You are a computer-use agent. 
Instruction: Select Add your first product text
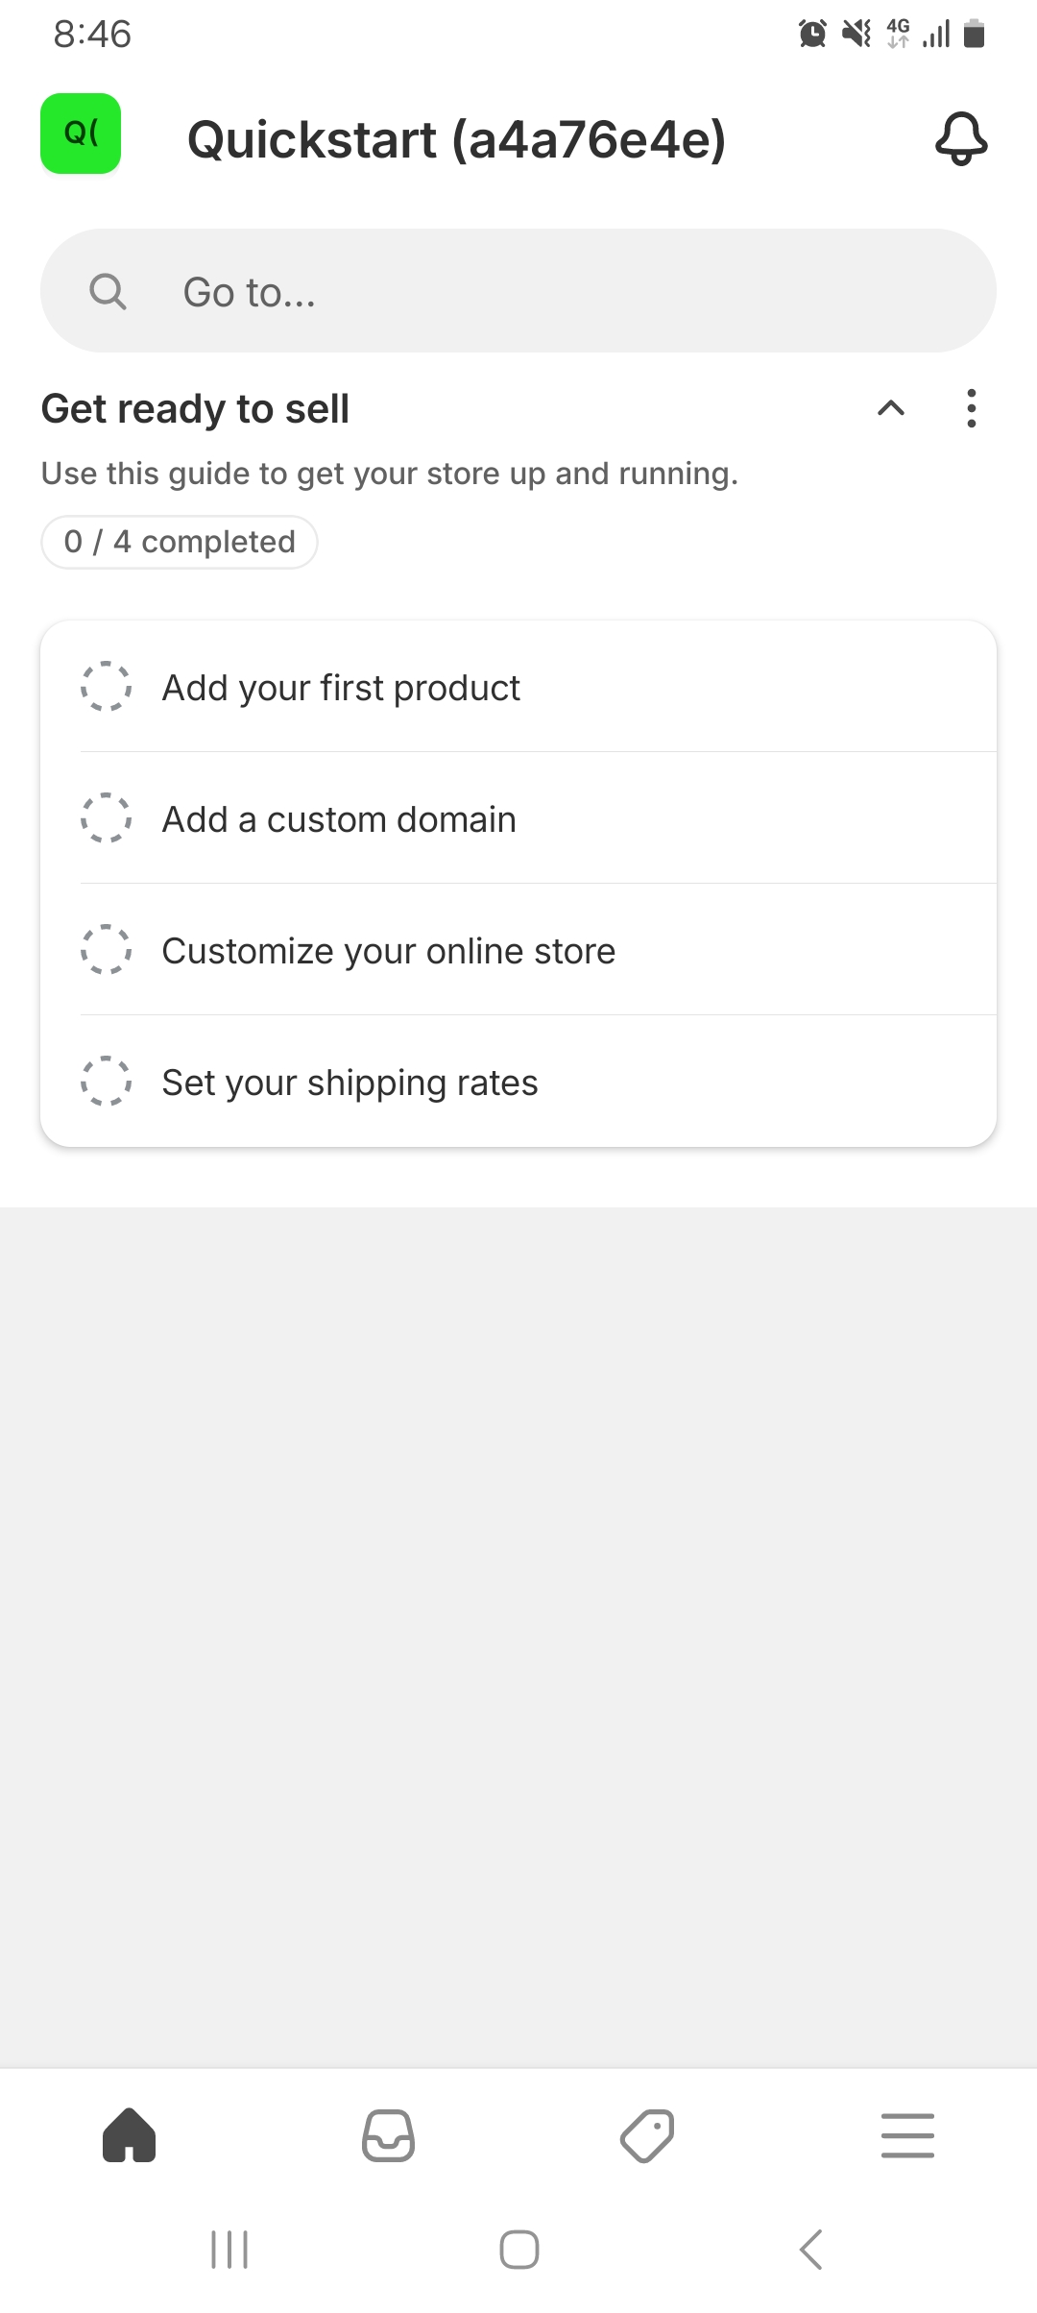coord(341,688)
